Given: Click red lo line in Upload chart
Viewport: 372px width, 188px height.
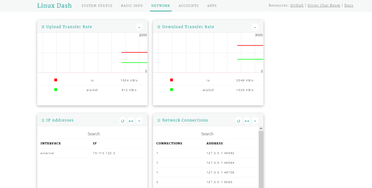Looking at the screenshot, I should tap(134, 52).
